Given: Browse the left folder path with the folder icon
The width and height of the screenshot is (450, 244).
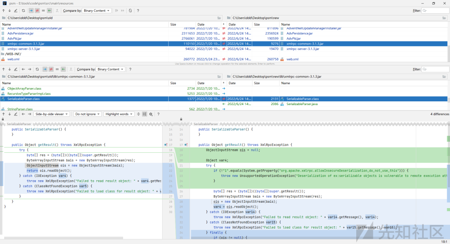Looking at the screenshot, I should [x=219, y=18].
